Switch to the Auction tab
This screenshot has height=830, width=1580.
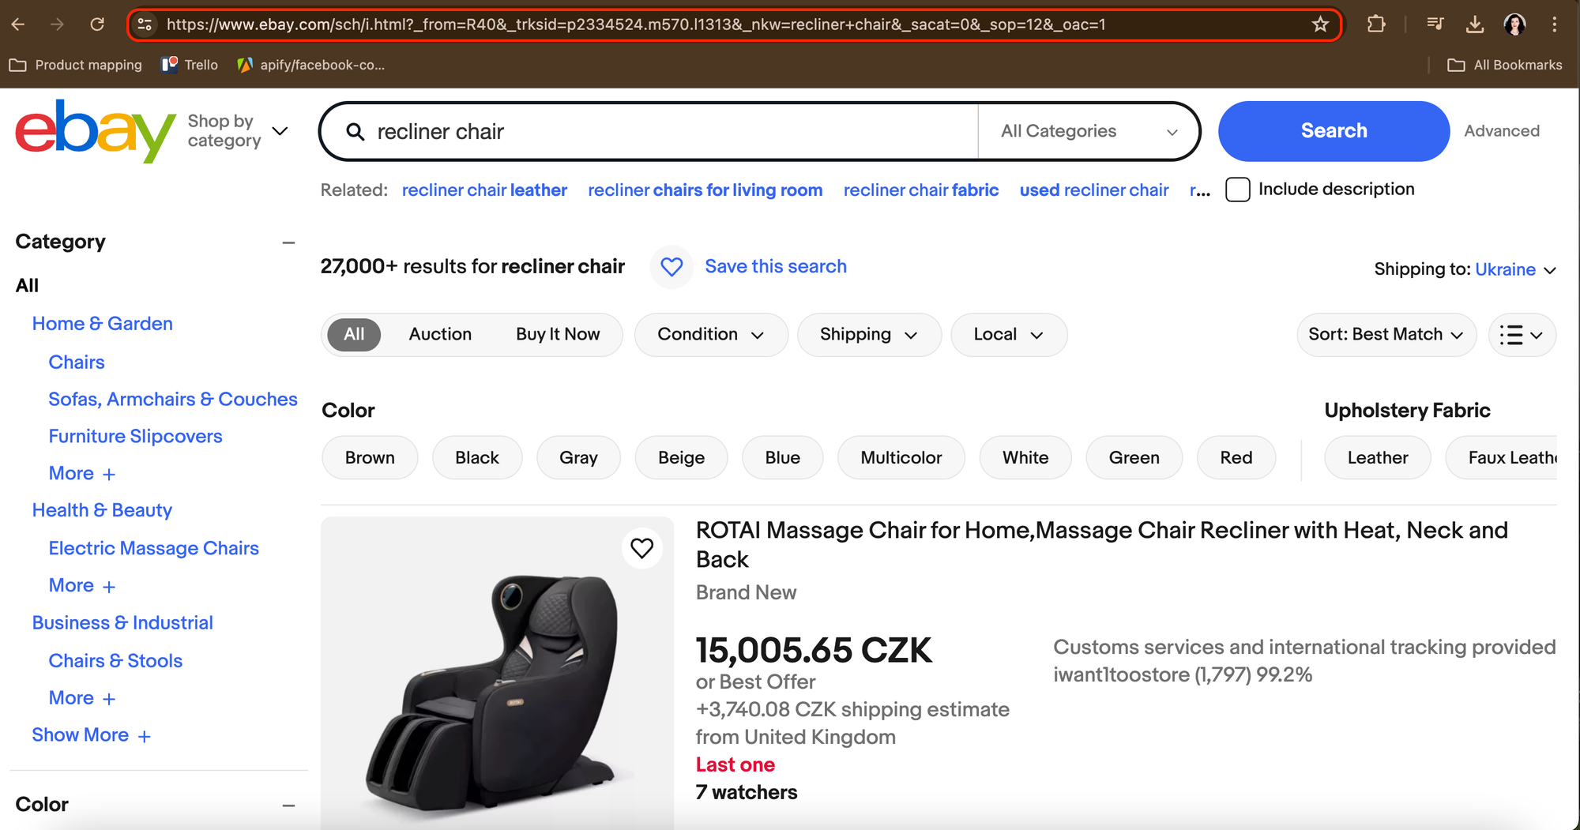(439, 334)
